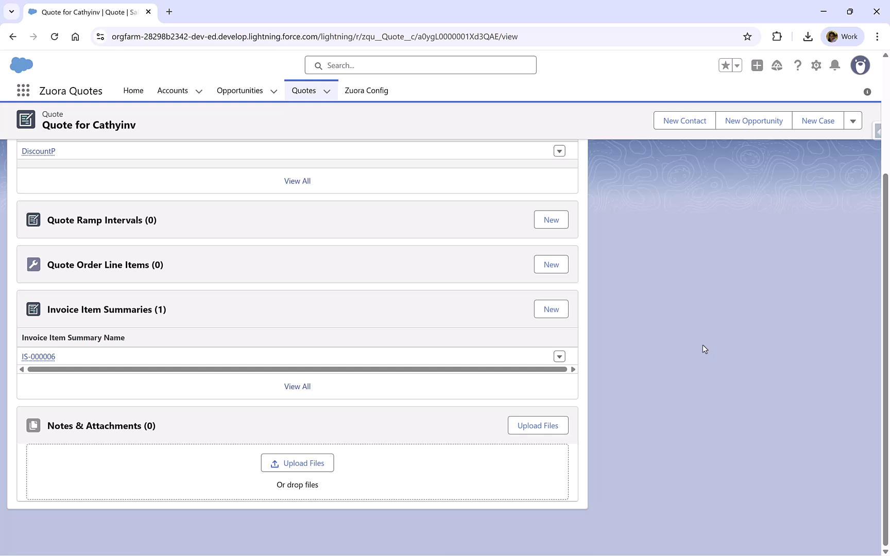Click the horizontal scrollbar under invoice summaries
Image resolution: width=890 pixels, height=556 pixels.
point(297,369)
